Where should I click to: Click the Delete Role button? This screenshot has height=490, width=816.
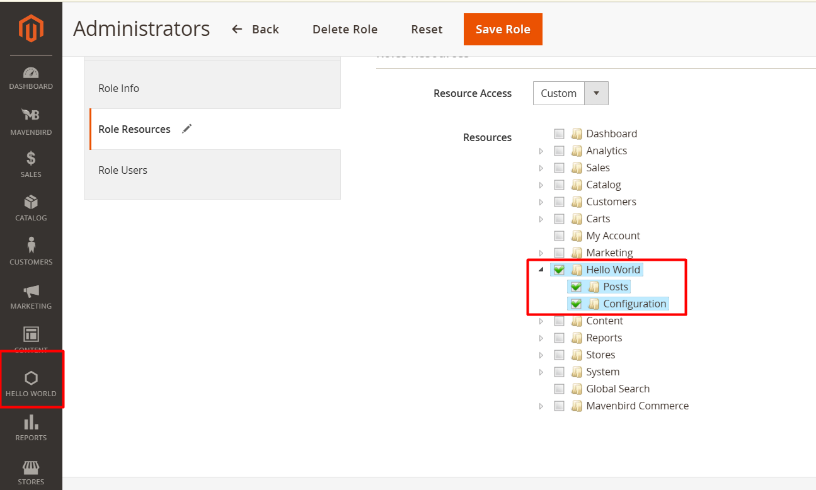[345, 30]
